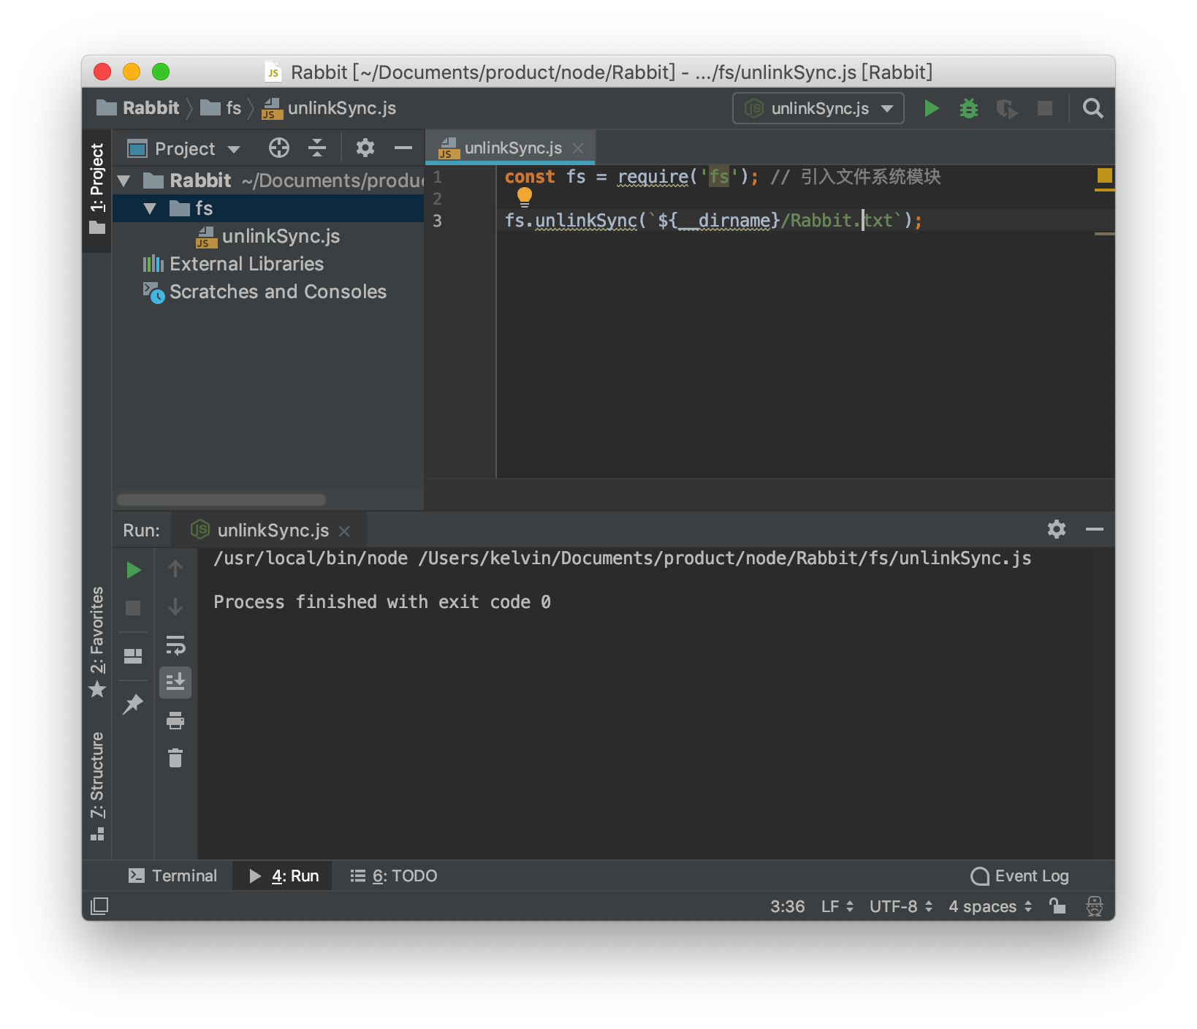Show intention actions via the lightbulb icon

(525, 197)
